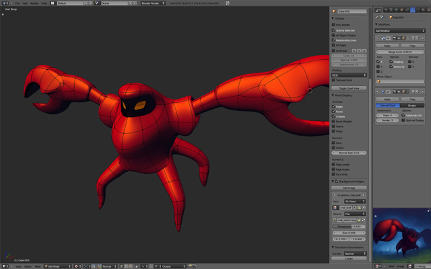Viewport: 431px width, 269px height.
Task: Disable the Relationship Lines checkbox
Action: 335,41
